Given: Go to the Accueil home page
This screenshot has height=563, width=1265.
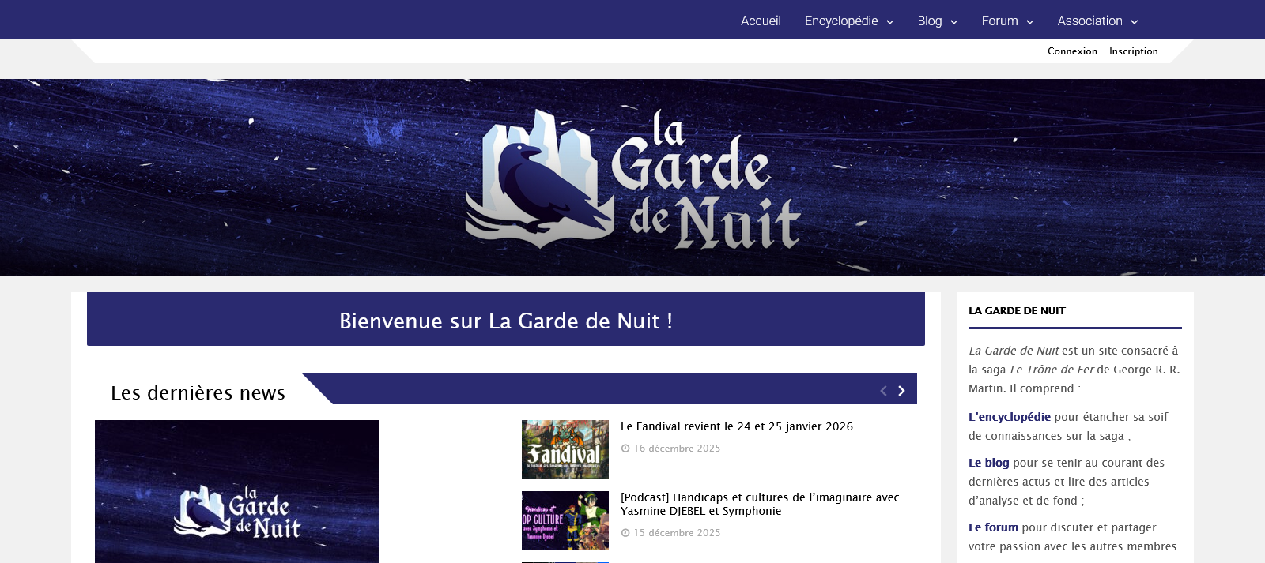Looking at the screenshot, I should click(761, 21).
